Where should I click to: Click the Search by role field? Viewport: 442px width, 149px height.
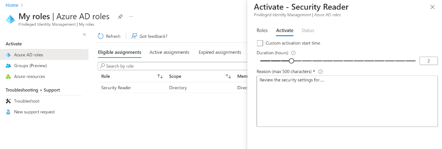tap(173, 66)
